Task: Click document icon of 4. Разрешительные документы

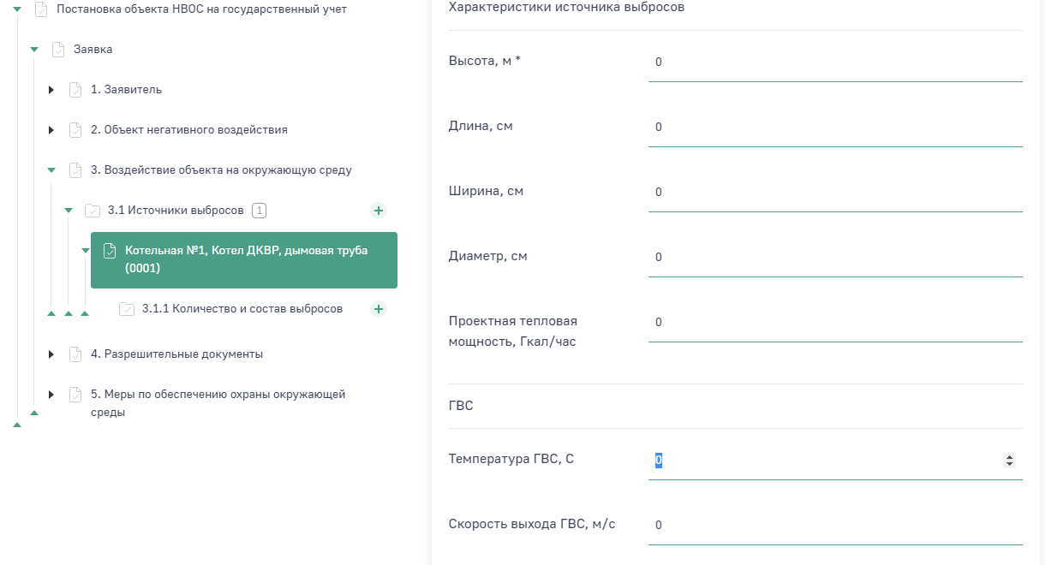Action: (75, 354)
